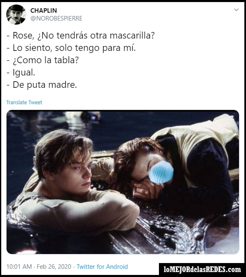Click the Translate Tweet link

pos(24,103)
